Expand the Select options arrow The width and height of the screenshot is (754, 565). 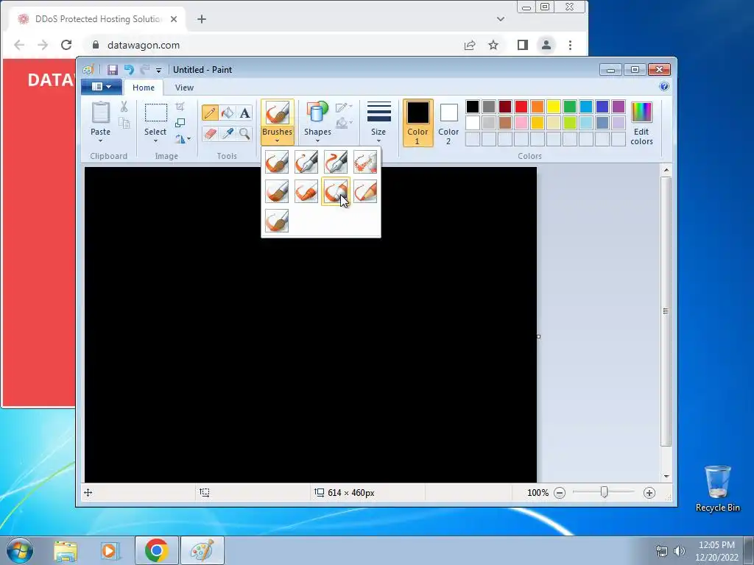click(155, 141)
